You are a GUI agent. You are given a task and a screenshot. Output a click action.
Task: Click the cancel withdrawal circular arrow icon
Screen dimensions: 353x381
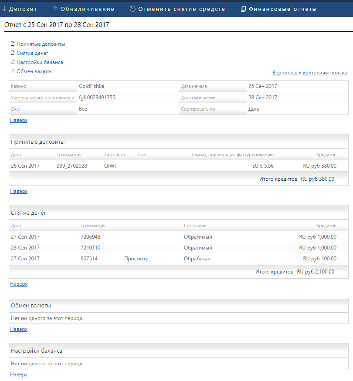click(x=132, y=9)
